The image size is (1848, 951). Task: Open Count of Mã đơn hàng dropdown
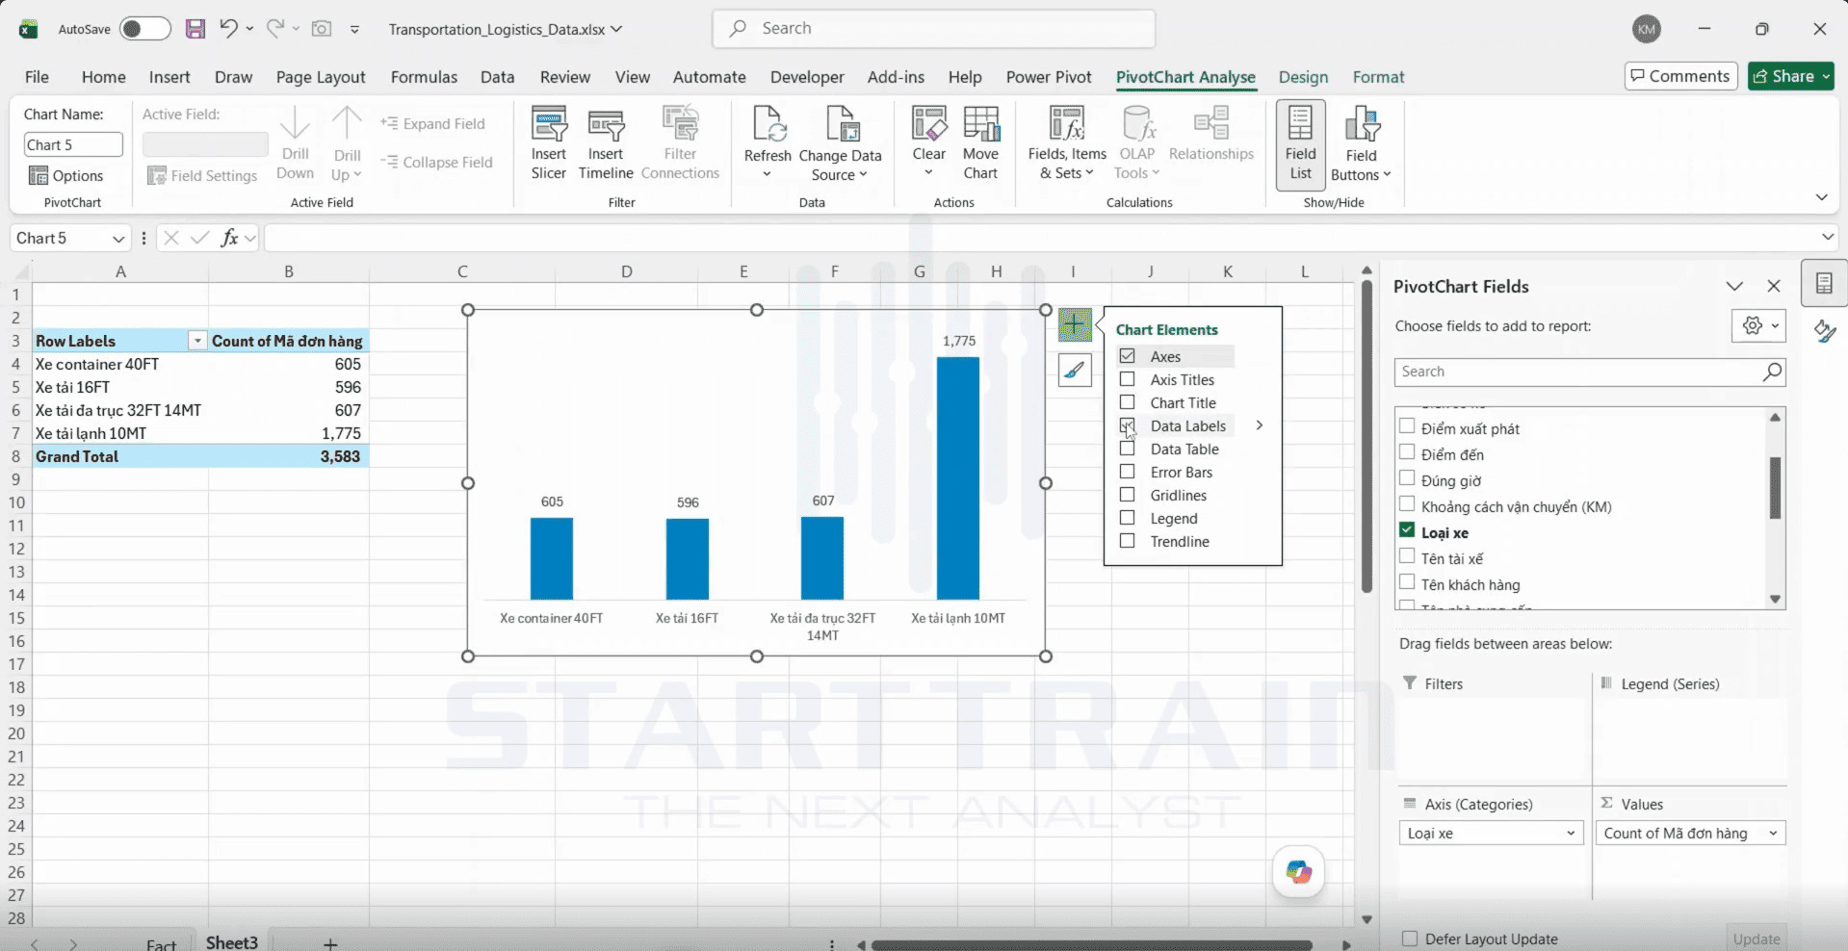1773,834
